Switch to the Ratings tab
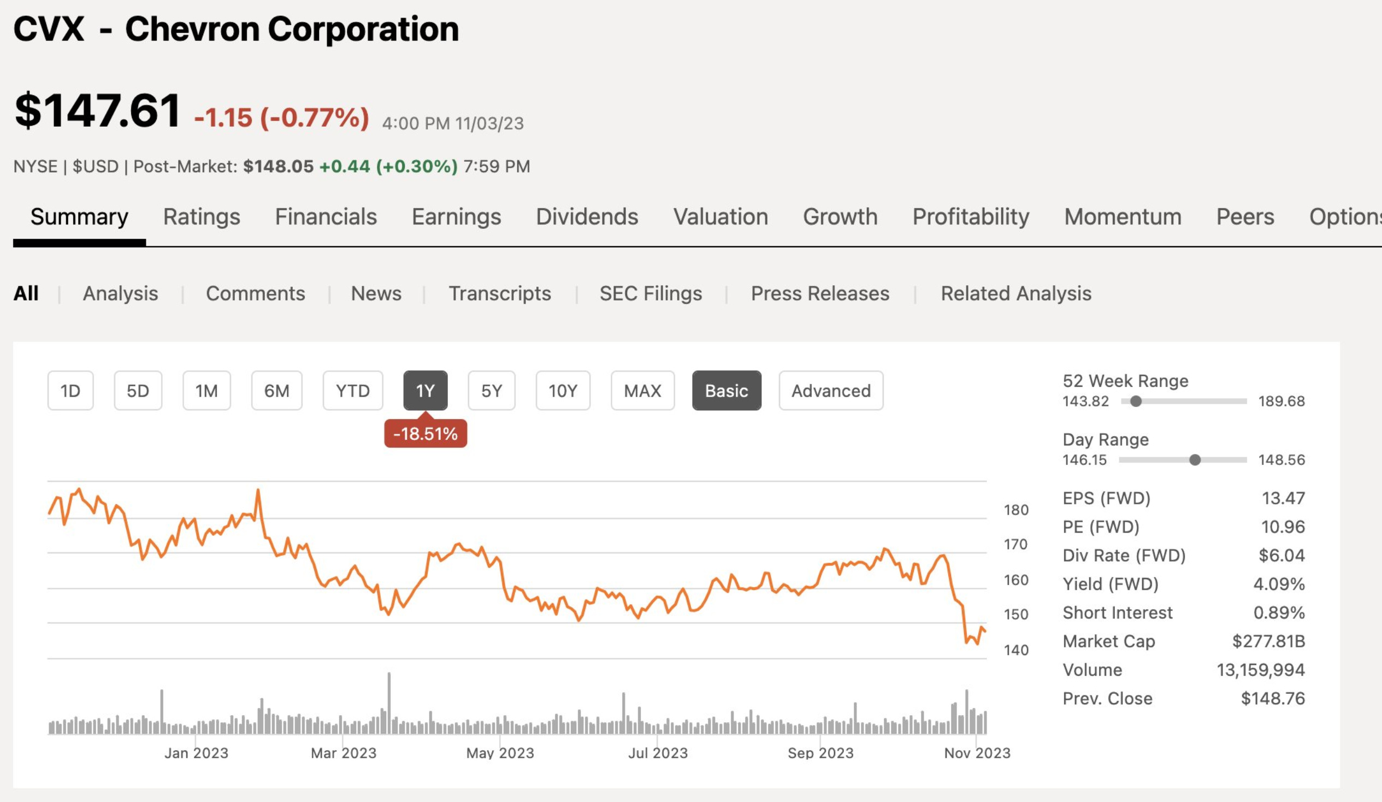1382x802 pixels. click(201, 217)
